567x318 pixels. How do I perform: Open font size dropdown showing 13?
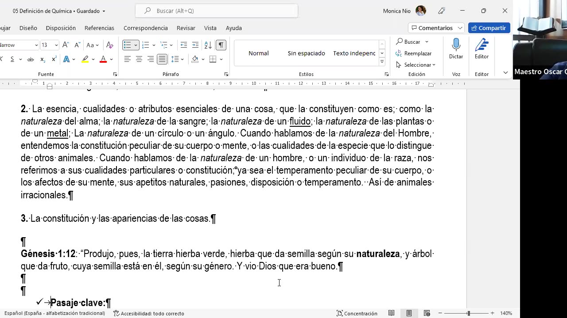(56, 45)
